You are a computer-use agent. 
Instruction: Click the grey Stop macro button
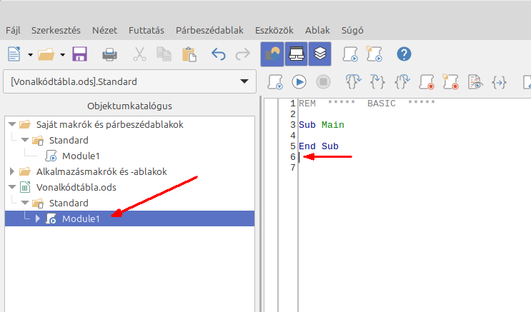pos(324,82)
